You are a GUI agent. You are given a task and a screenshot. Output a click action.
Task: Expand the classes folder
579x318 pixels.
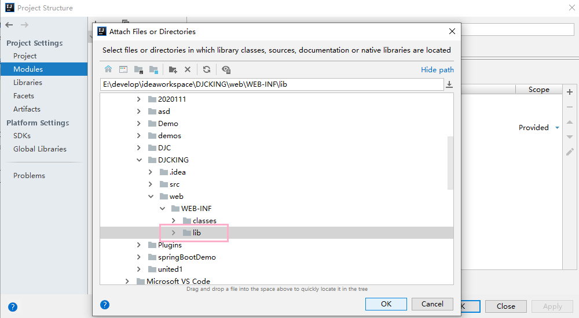(174, 221)
